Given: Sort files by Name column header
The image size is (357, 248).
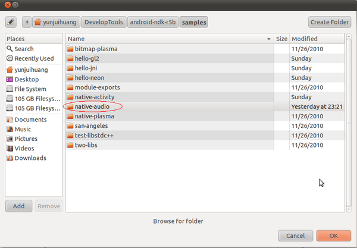Looking at the screenshot, I should 170,39.
